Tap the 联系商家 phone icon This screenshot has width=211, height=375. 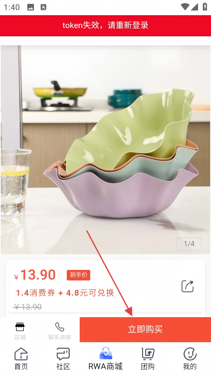coord(59,327)
